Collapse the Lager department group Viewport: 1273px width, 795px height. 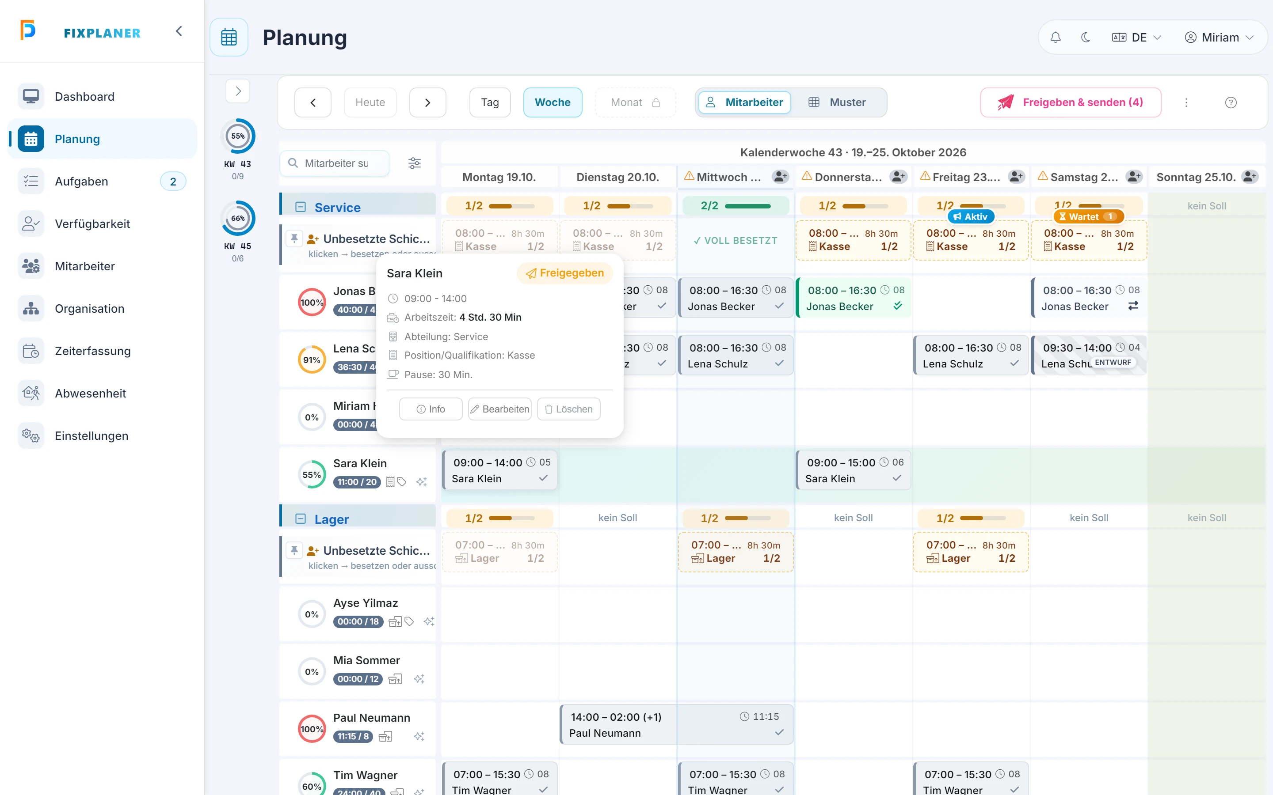[x=301, y=519]
